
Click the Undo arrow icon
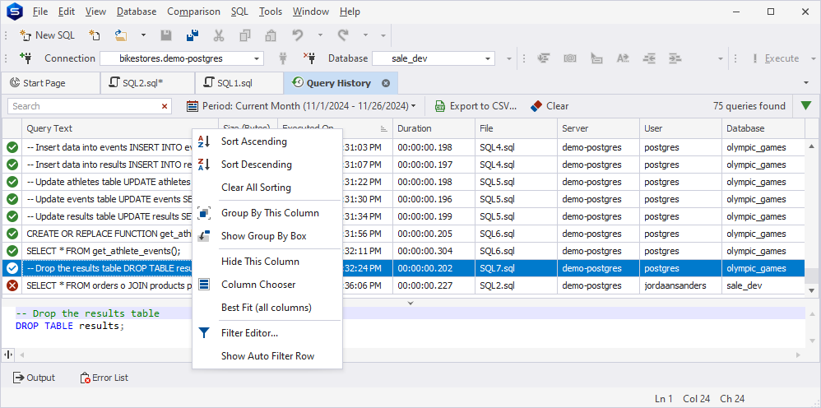[x=298, y=35]
